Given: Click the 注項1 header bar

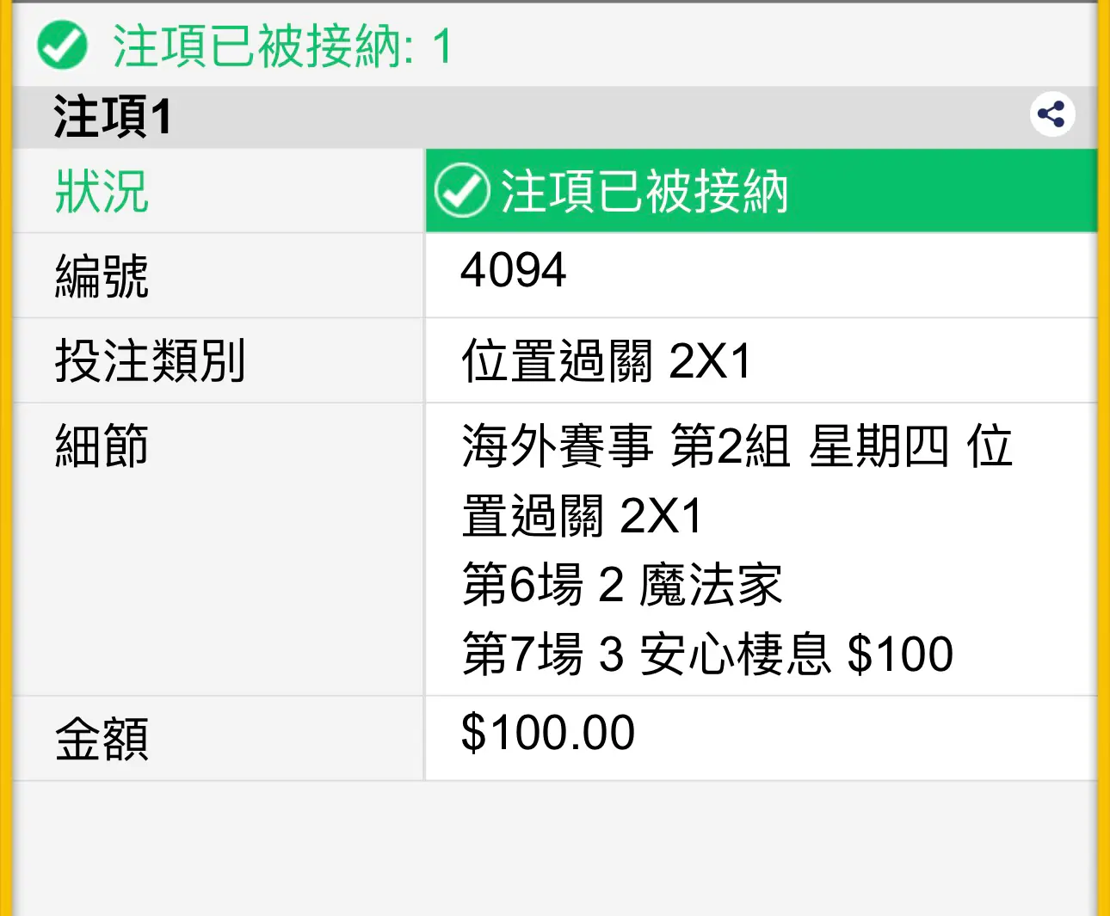Looking at the screenshot, I should (555, 117).
